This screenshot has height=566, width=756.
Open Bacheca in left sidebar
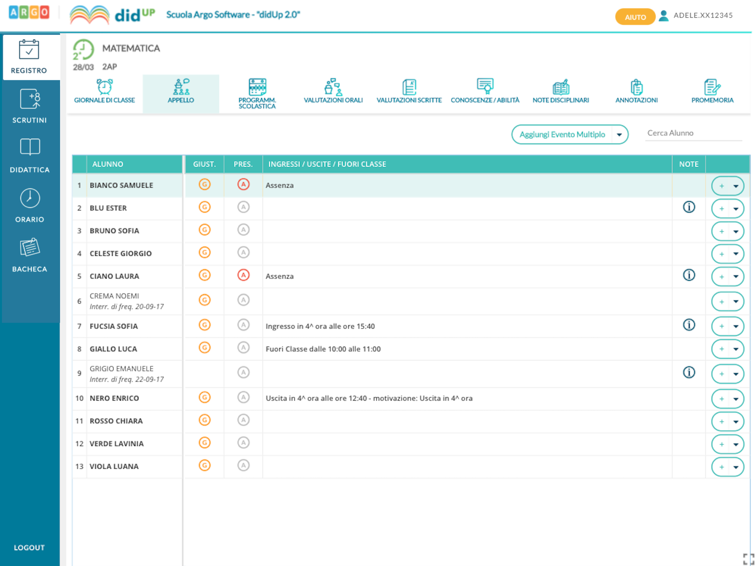pos(30,255)
